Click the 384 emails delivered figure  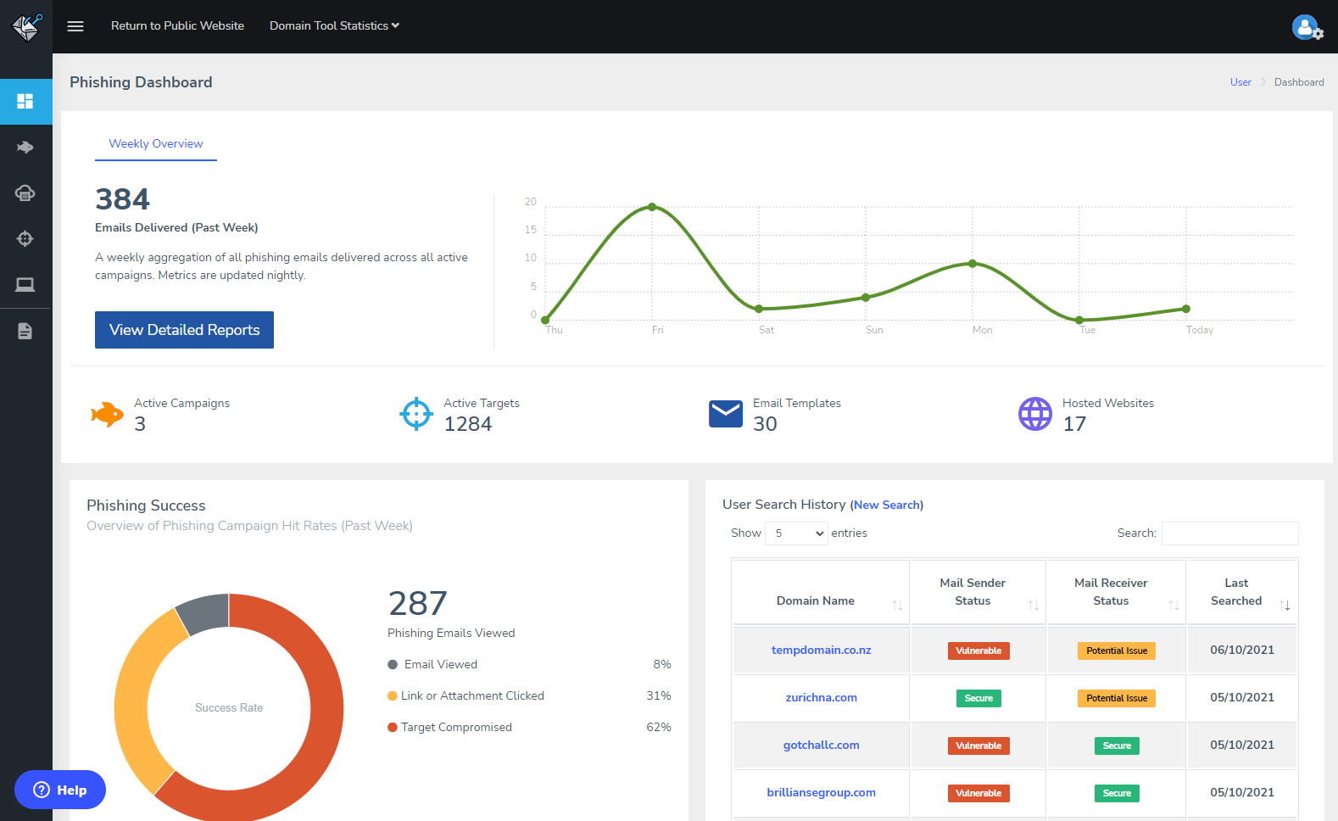122,199
